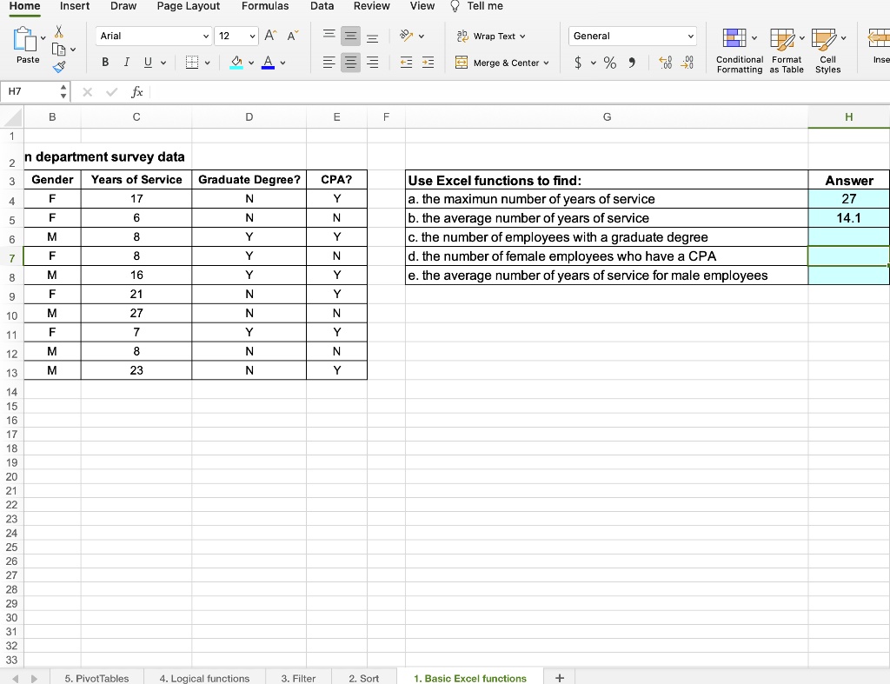Select column G header
The height and width of the screenshot is (684, 890).
point(607,117)
